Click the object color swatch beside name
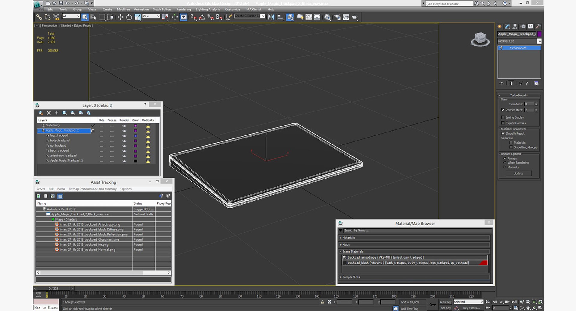This screenshot has width=576, height=311. [x=539, y=34]
